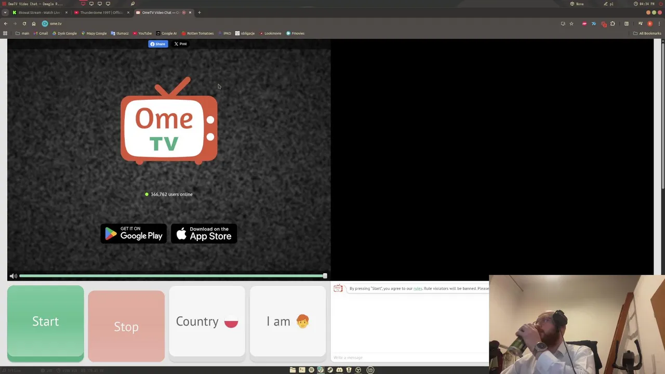Open the blue translate extension icon

[594, 23]
